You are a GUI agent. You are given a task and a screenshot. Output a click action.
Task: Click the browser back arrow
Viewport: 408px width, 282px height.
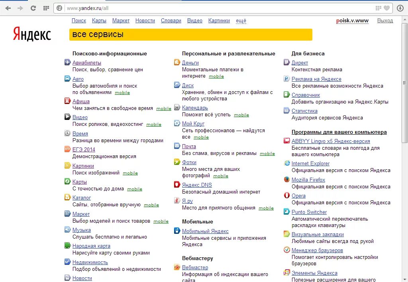(x=8, y=8)
